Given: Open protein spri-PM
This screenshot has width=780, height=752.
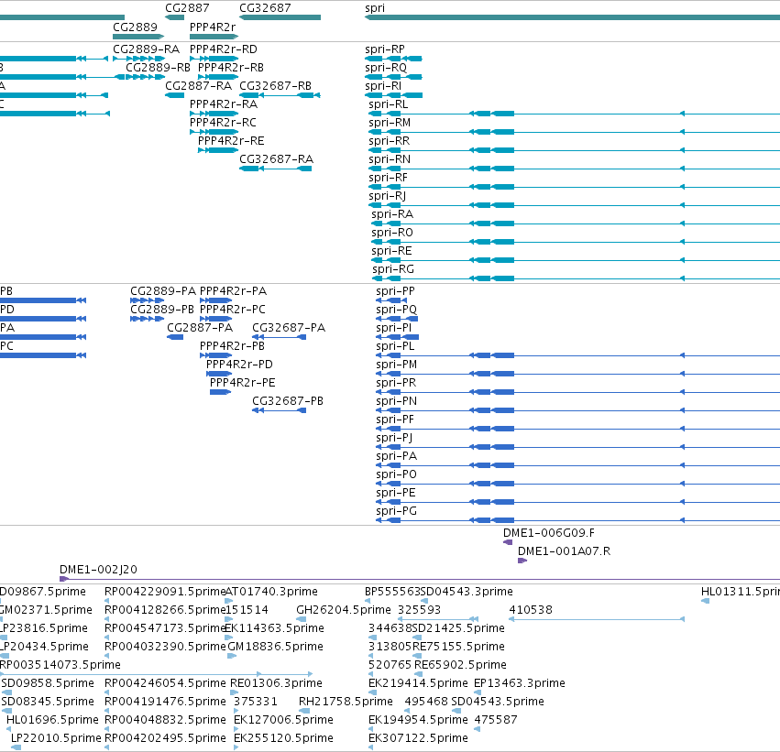Looking at the screenshot, I should coord(397,365).
